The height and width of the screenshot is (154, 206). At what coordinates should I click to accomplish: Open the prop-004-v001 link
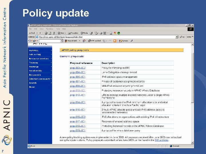78,72
